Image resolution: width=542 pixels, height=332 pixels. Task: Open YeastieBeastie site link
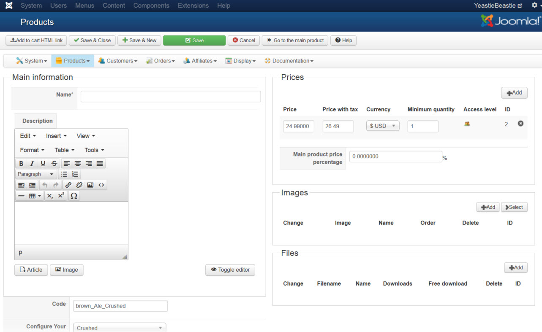498,5
